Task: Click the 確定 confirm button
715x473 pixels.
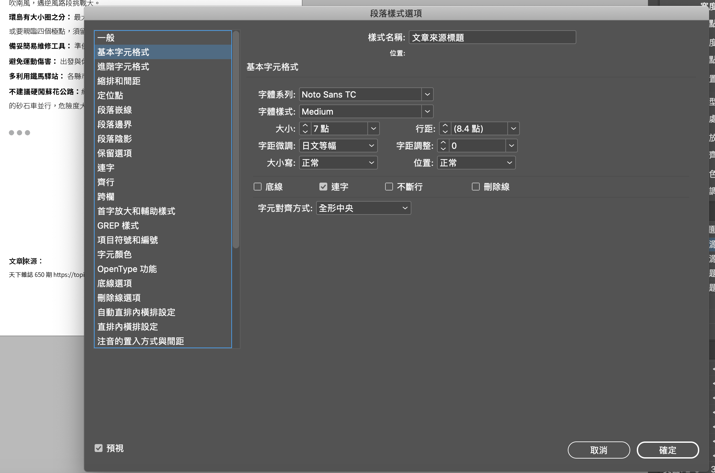Action: (667, 450)
